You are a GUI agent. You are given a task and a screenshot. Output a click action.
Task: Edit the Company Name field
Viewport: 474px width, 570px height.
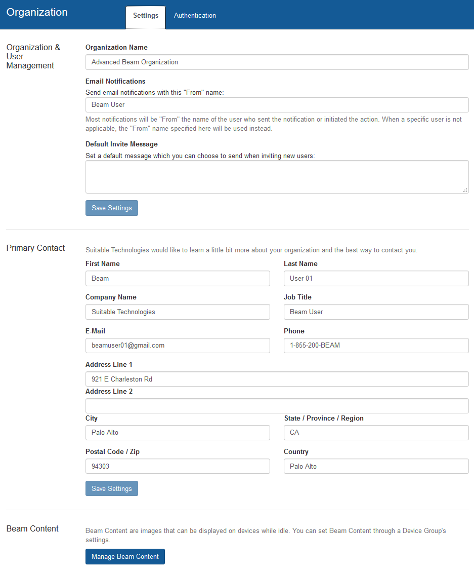tap(178, 312)
